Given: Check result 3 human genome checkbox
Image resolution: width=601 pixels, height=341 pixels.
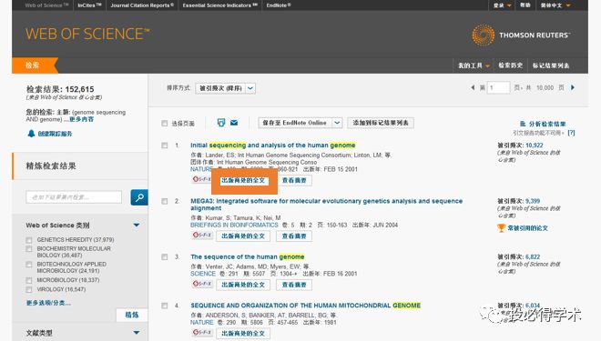Looking at the screenshot, I should pos(165,256).
